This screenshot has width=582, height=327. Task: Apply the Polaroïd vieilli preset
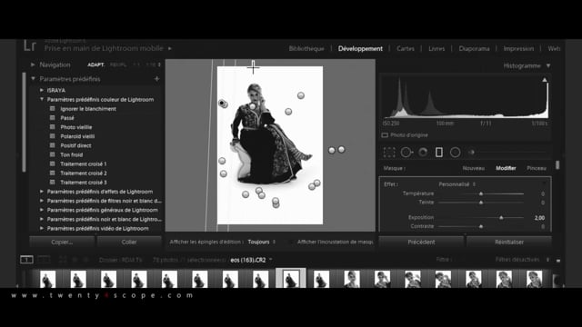coord(77,136)
